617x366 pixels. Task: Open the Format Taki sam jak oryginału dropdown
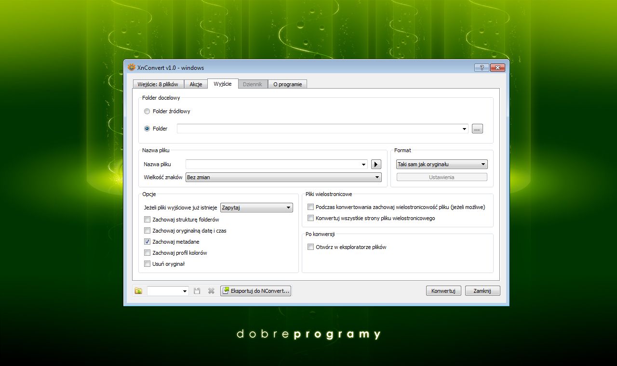[442, 164]
